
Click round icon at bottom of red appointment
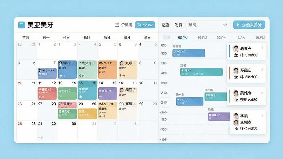tap(40, 97)
